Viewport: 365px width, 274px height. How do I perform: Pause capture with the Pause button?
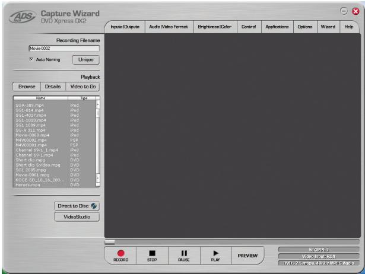tap(184, 256)
